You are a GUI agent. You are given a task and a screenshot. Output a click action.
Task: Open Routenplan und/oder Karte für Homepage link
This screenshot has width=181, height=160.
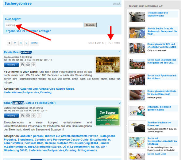(162, 93)
